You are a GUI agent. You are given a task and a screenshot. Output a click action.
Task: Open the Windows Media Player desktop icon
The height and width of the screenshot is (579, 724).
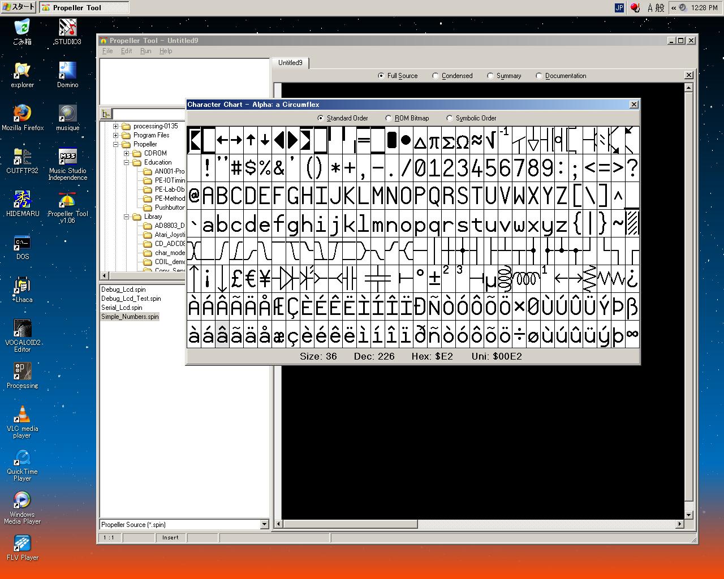[x=22, y=508]
